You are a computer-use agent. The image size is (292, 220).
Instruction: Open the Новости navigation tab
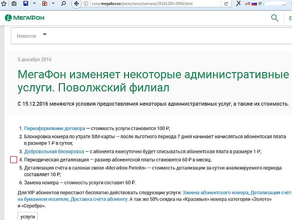point(26,36)
